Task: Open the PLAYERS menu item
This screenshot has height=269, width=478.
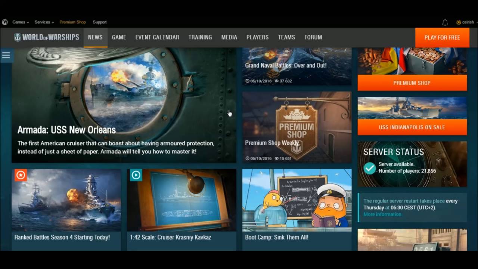Action: [257, 37]
